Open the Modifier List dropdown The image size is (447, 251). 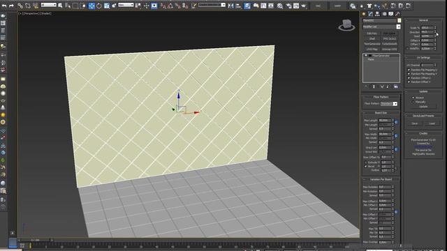(x=381, y=26)
